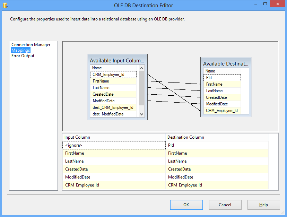The image size is (287, 217).
Task: Select CreatedDate in Available Input Columns
Action: [x=113, y=94]
